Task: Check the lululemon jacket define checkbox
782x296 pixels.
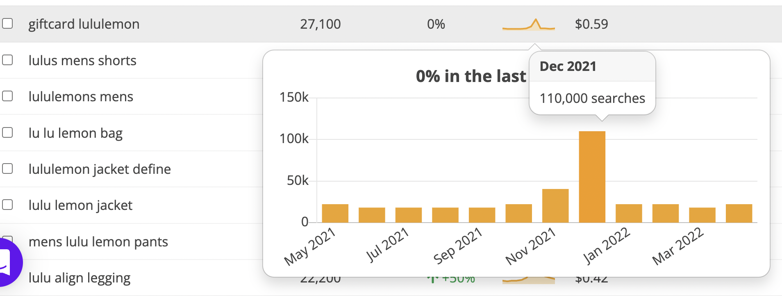Action: (7, 168)
